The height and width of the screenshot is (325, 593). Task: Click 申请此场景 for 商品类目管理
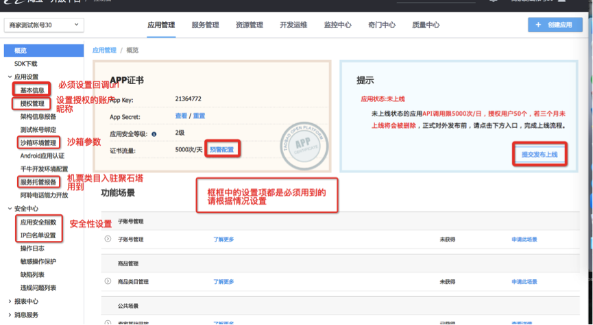(x=524, y=282)
